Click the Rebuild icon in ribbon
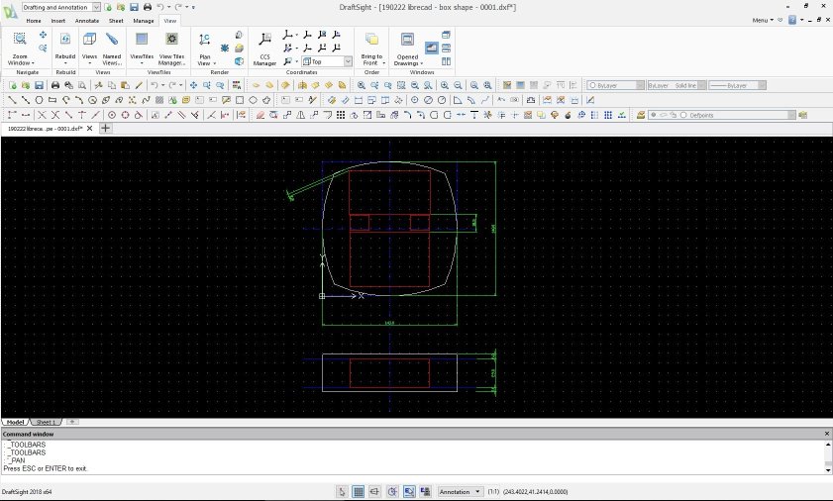The height and width of the screenshot is (501, 833). coord(64,39)
